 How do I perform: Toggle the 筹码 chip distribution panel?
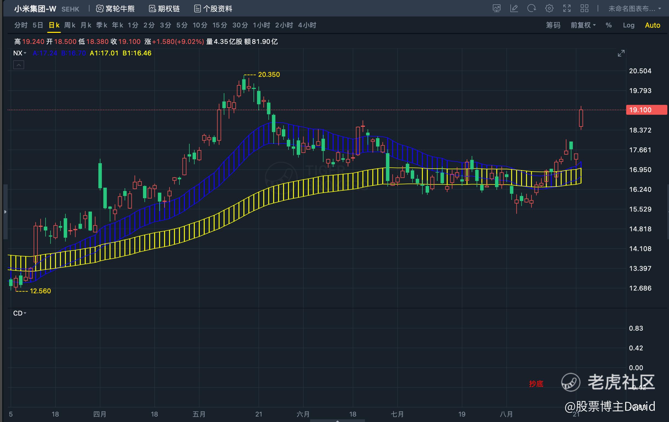pyautogui.click(x=553, y=25)
